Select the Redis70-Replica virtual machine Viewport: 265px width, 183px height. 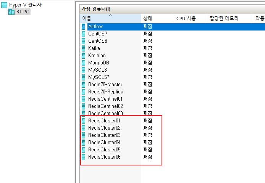[x=106, y=92]
